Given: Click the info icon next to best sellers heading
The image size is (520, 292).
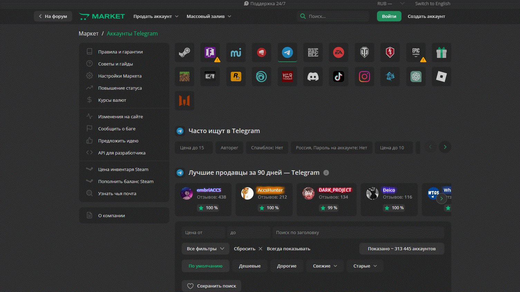Looking at the screenshot, I should (326, 173).
